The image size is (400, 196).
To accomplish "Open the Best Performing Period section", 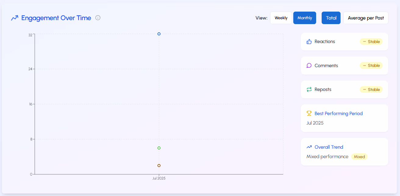I will click(344, 118).
